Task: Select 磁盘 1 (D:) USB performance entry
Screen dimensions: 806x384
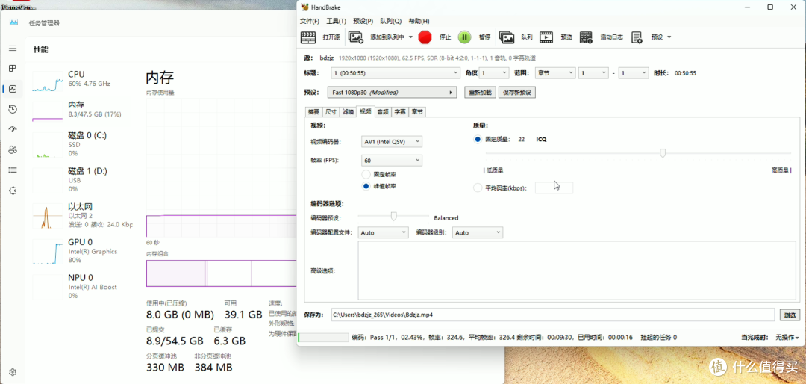Action: click(x=81, y=179)
